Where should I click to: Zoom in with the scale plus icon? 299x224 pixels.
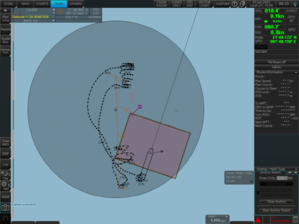[54, 10]
